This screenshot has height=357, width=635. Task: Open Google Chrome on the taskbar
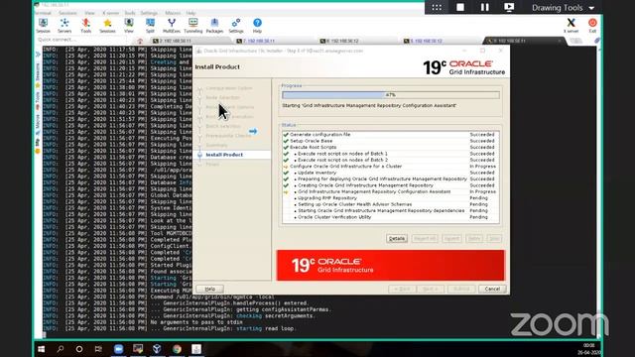pos(177,349)
